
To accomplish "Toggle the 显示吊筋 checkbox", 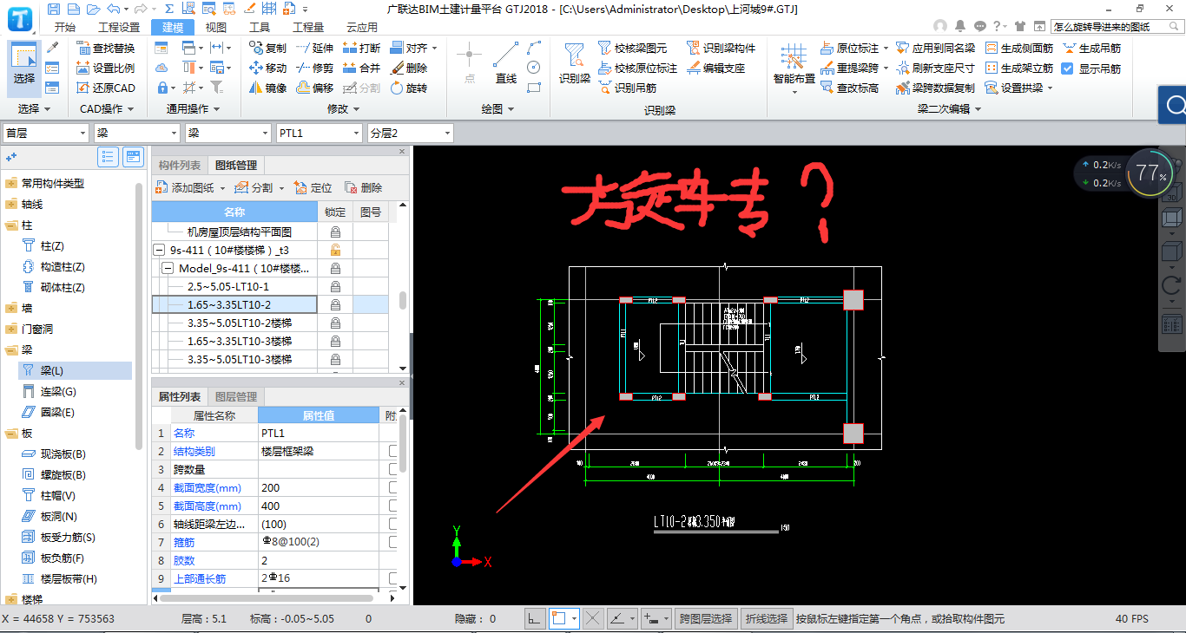I will pos(1068,68).
